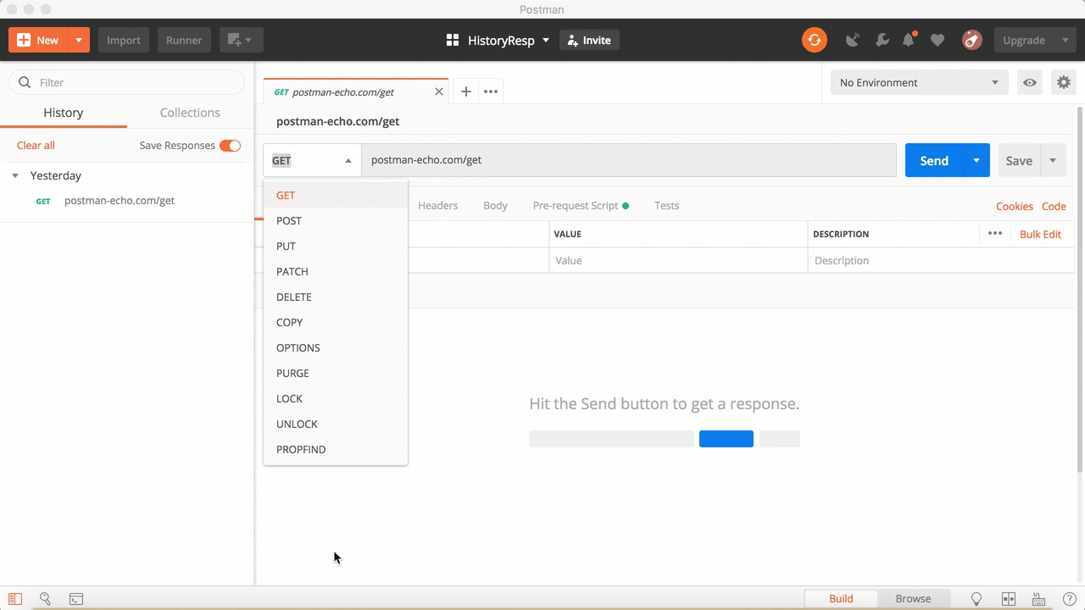Click the params table three-dot options
This screenshot has width=1085, height=610.
click(995, 234)
